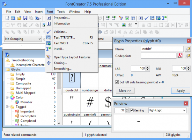Click the OpenType designer pencil toolbar icon
Viewport: 192px width, 140px height.
[x=121, y=18]
